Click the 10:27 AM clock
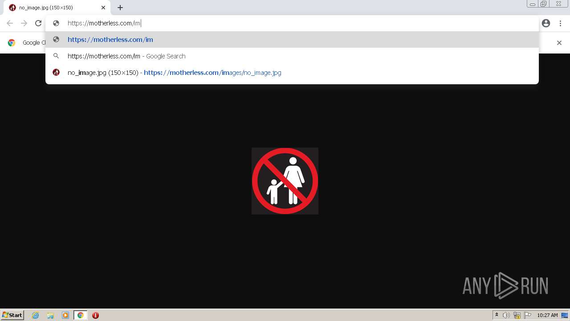 click(547, 315)
